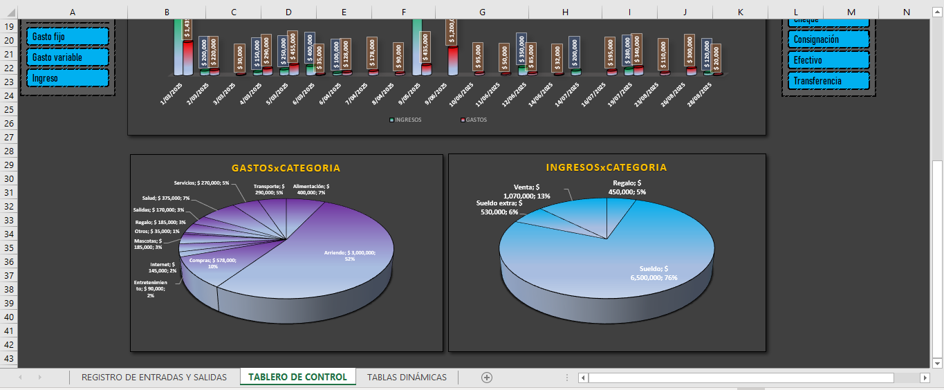This screenshot has height=390, width=944.
Task: Toggle the Ingreso slicer filter
Action: pyautogui.click(x=68, y=78)
